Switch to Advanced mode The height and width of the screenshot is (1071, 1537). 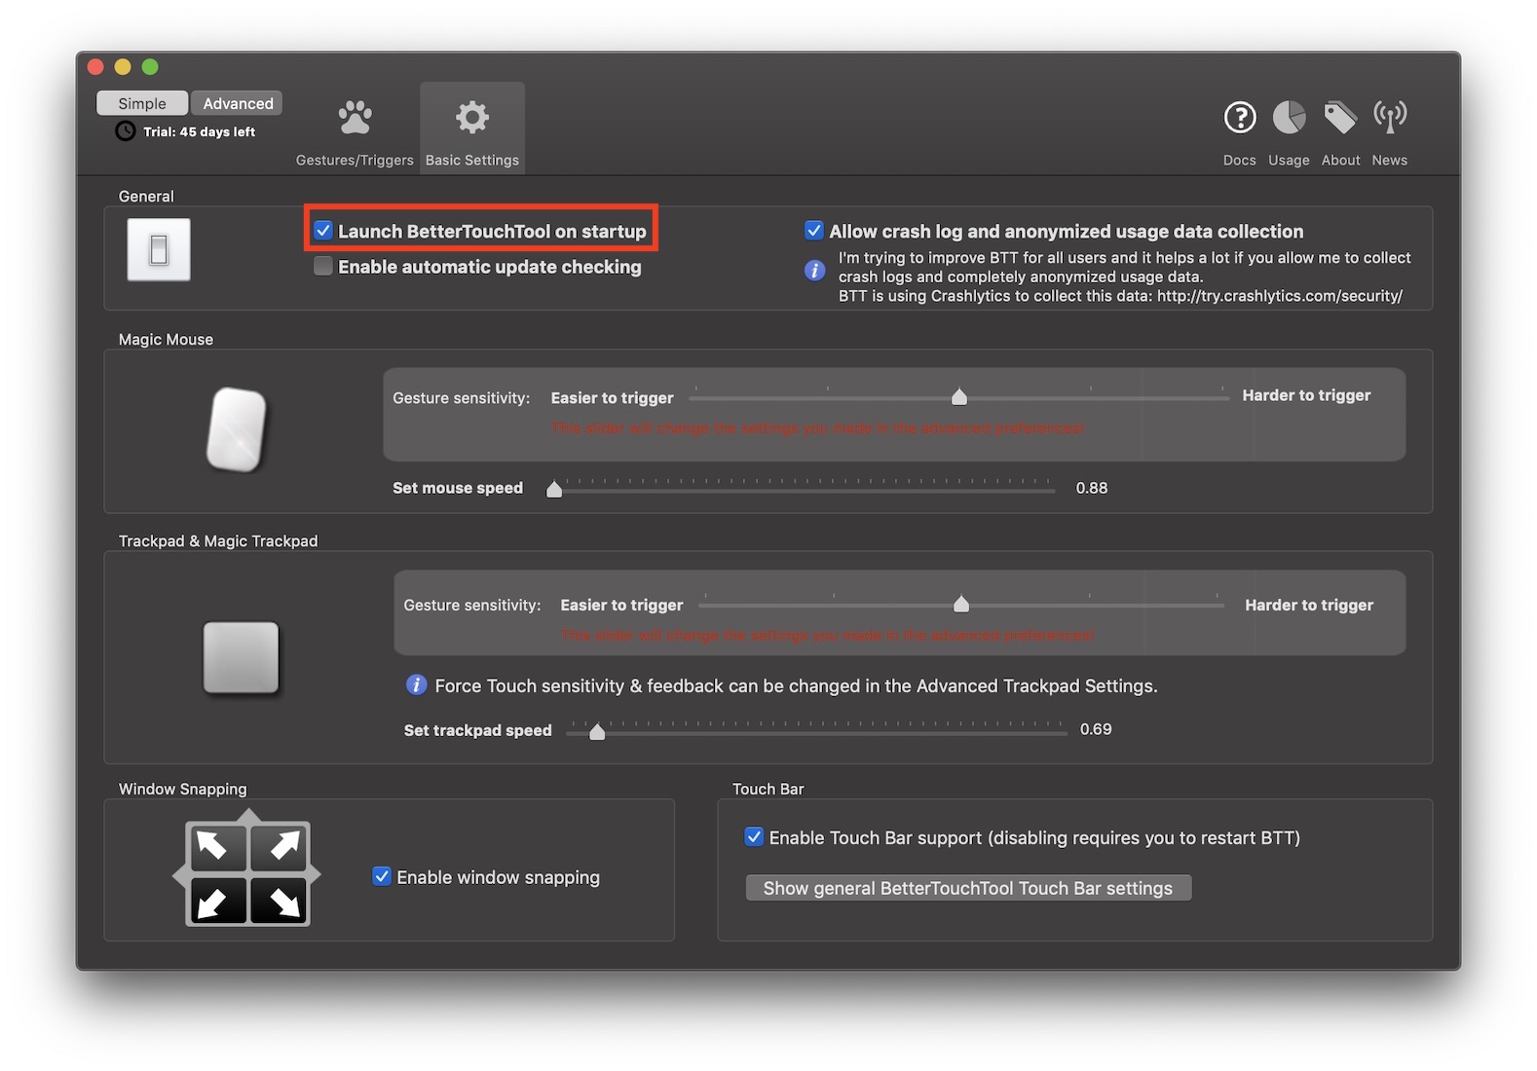pos(237,103)
